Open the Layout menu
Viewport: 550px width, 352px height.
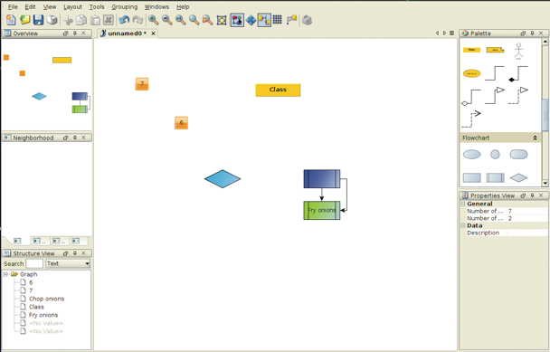[x=72, y=6]
